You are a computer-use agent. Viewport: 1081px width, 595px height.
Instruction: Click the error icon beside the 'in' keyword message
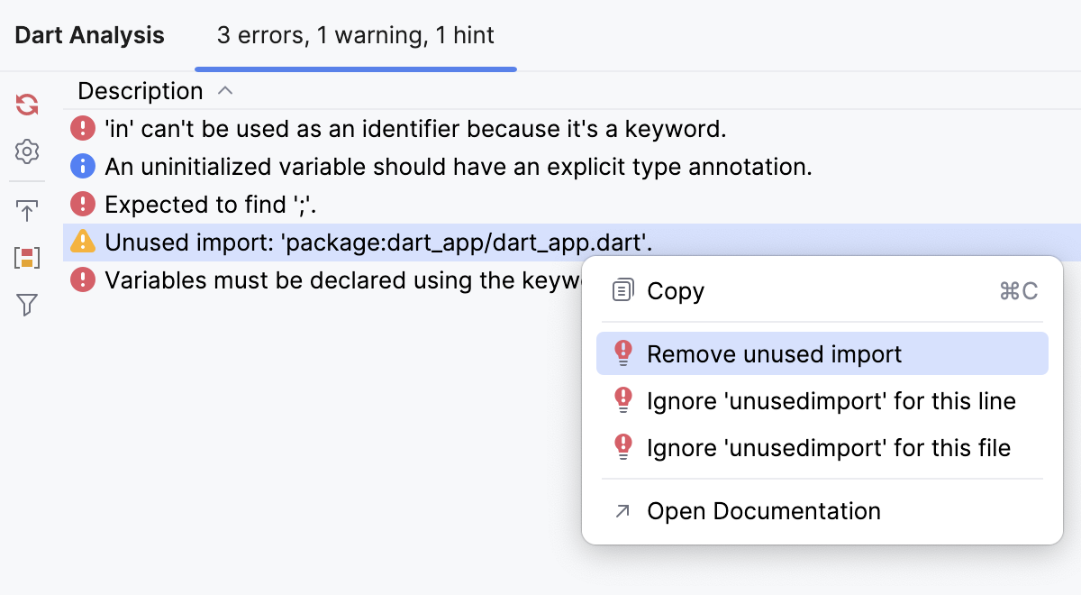(x=82, y=128)
